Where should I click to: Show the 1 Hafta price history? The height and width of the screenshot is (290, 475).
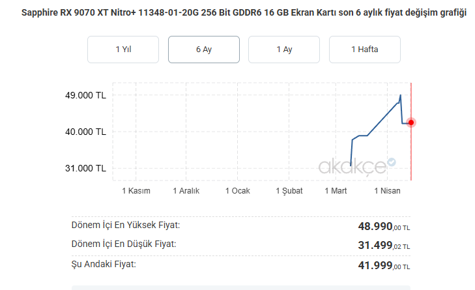pos(364,50)
